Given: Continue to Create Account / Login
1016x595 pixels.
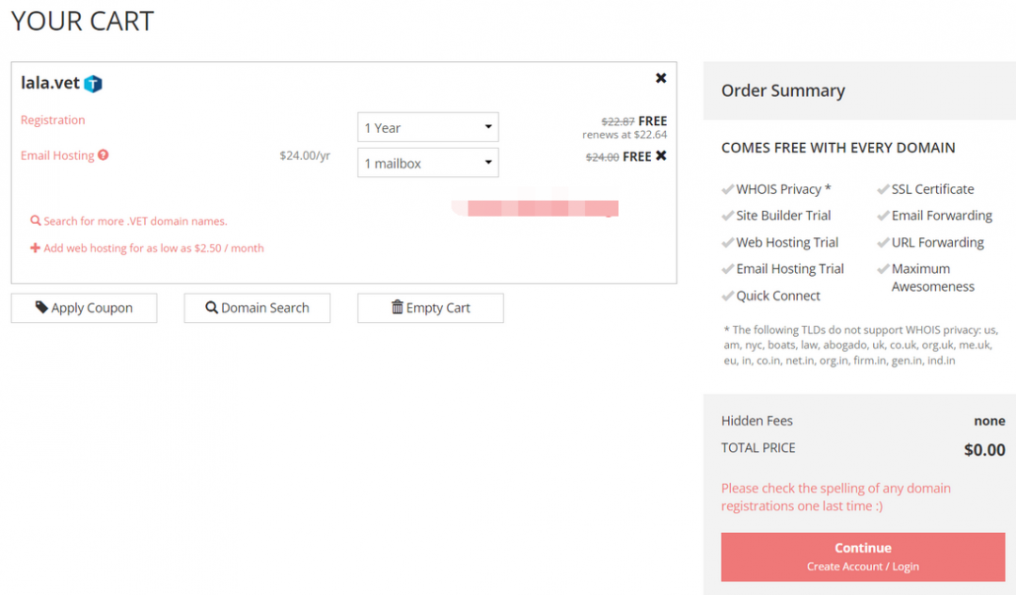Looking at the screenshot, I should (863, 556).
